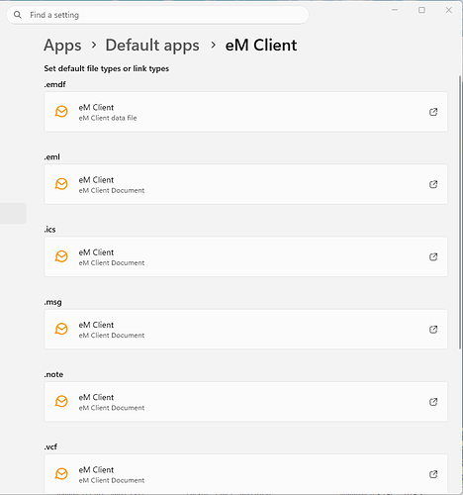Click the '.ics' extension label
Image resolution: width=463 pixels, height=495 pixels.
pos(49,230)
